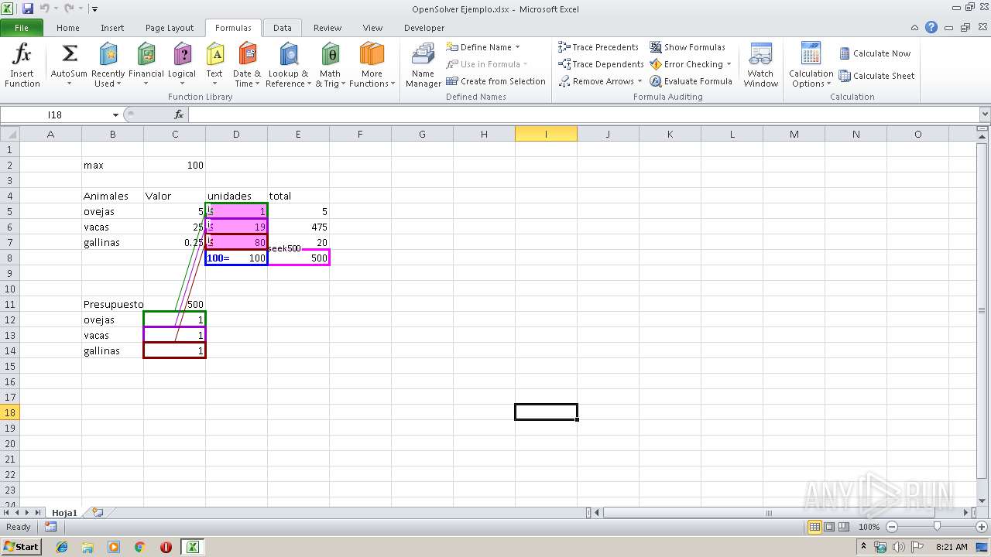
Task: Click the Select All corner button
Action: (x=9, y=134)
